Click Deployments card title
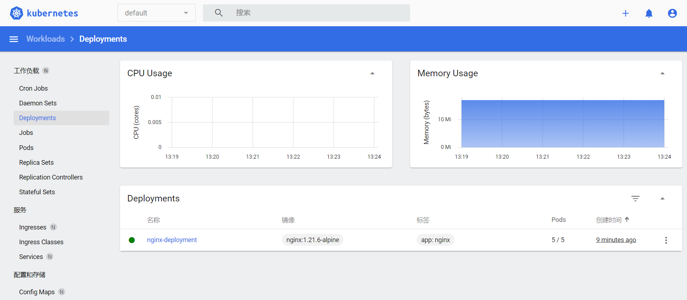 tap(154, 199)
